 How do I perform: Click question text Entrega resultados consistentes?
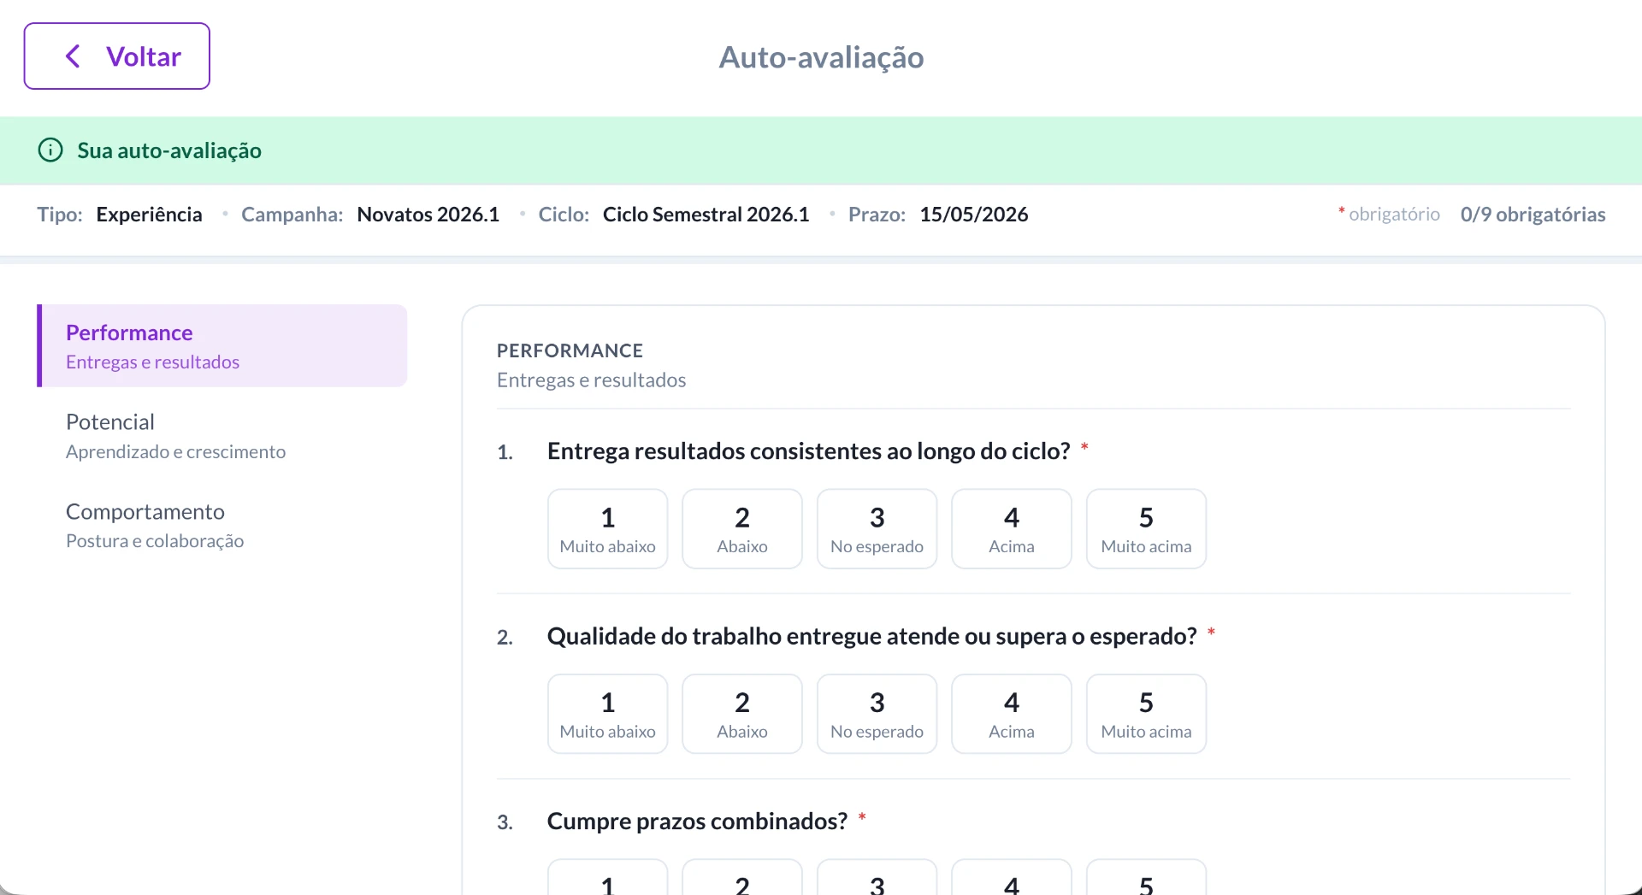coord(809,451)
